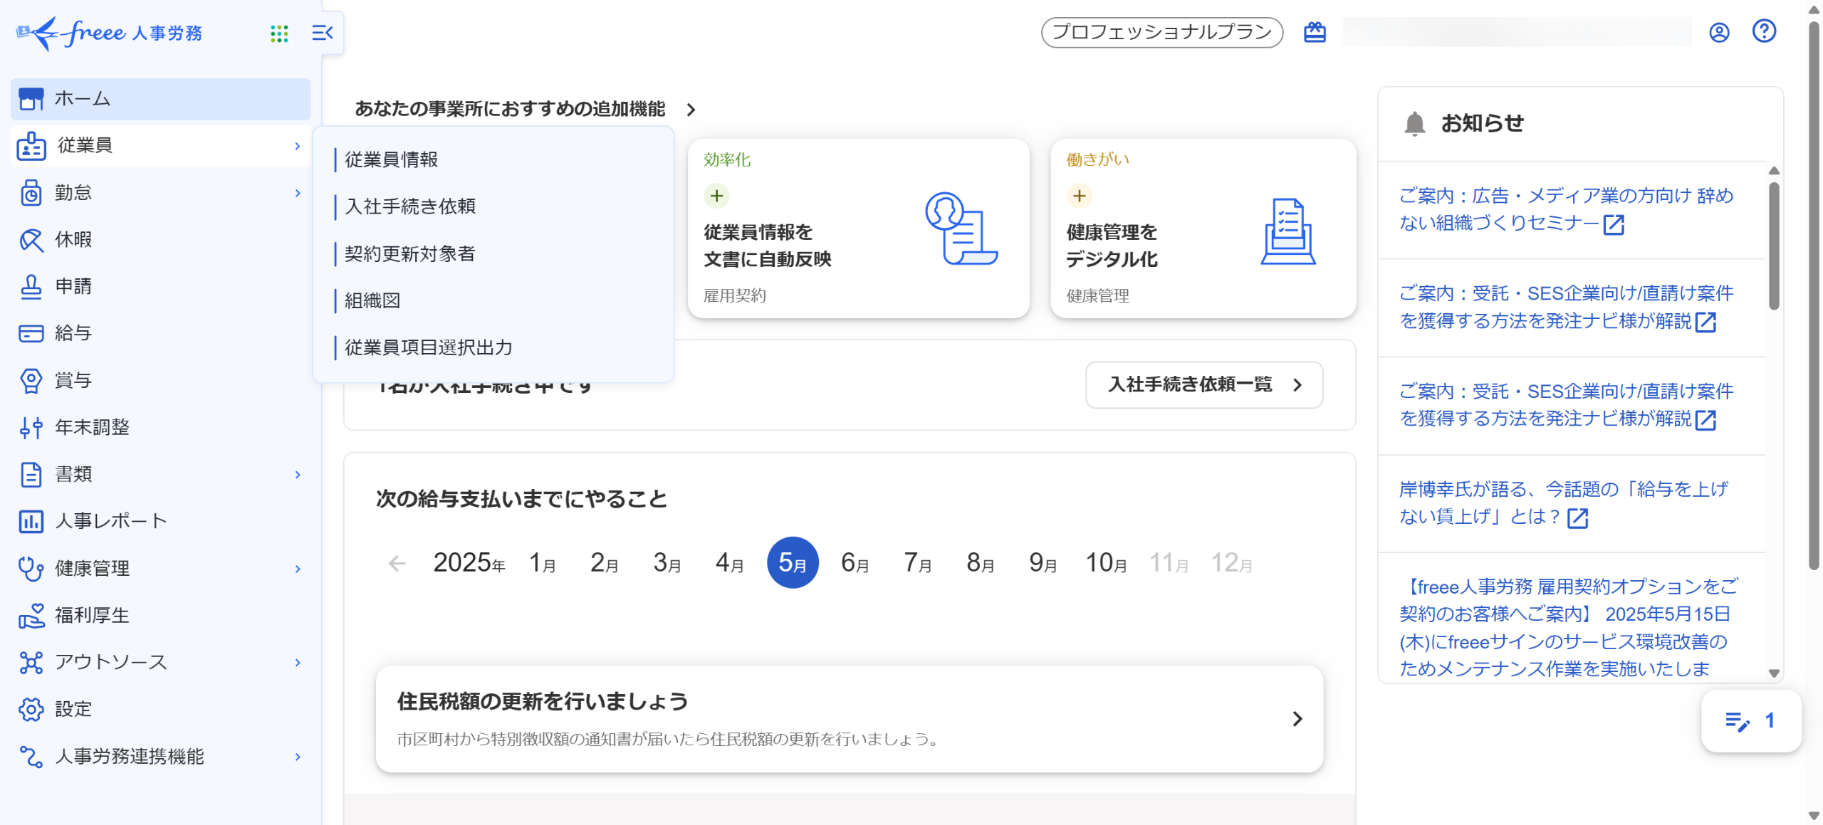Viewport: 1823px width, 825px height.
Task: Collapse the sidebar with the menu toggle icon
Action: tap(323, 33)
